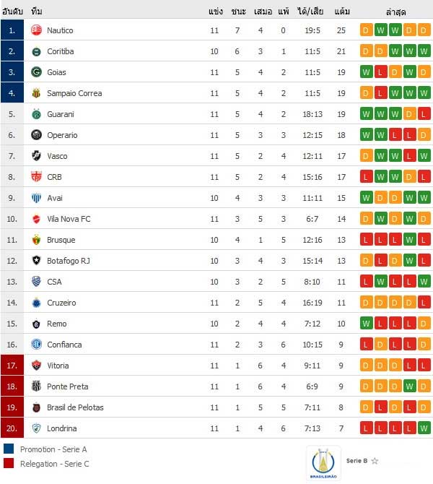Select the Guarani row rank number 5
Image resolution: width=433 pixels, height=484 pixels.
click(12, 114)
